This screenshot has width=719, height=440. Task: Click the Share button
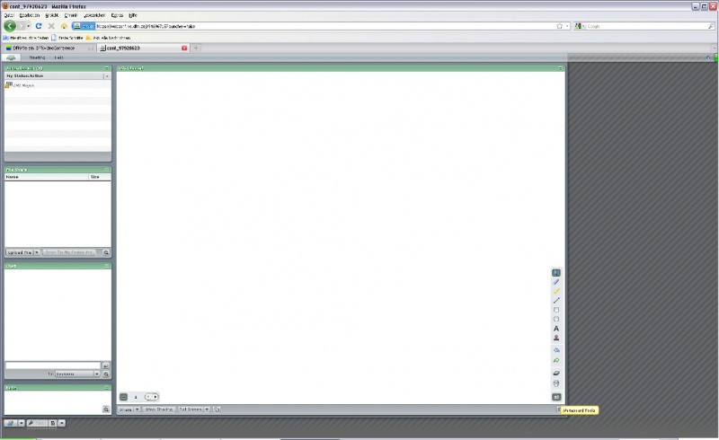point(126,409)
